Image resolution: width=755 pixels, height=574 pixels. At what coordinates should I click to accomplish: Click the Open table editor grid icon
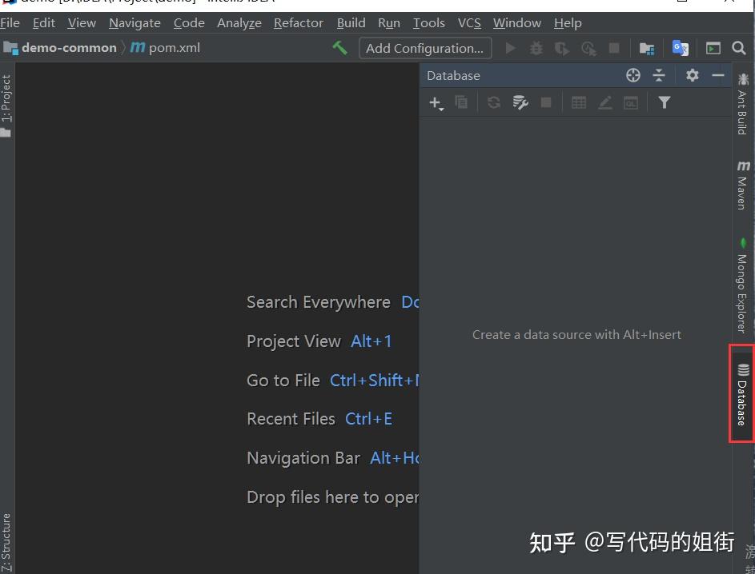click(578, 102)
